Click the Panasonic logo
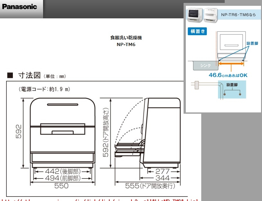 [x=19, y=7]
